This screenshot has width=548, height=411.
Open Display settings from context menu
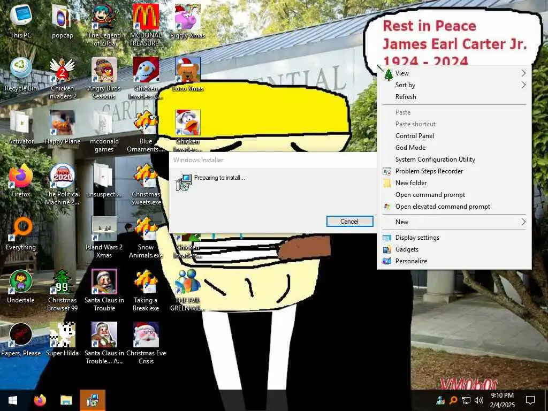click(454, 237)
